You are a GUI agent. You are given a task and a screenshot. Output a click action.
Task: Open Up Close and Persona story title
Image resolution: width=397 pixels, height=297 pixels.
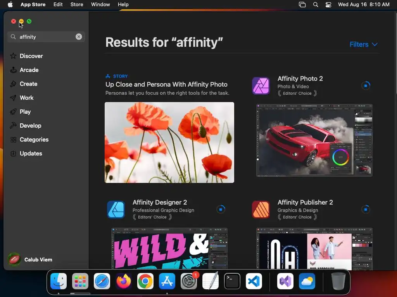click(166, 84)
